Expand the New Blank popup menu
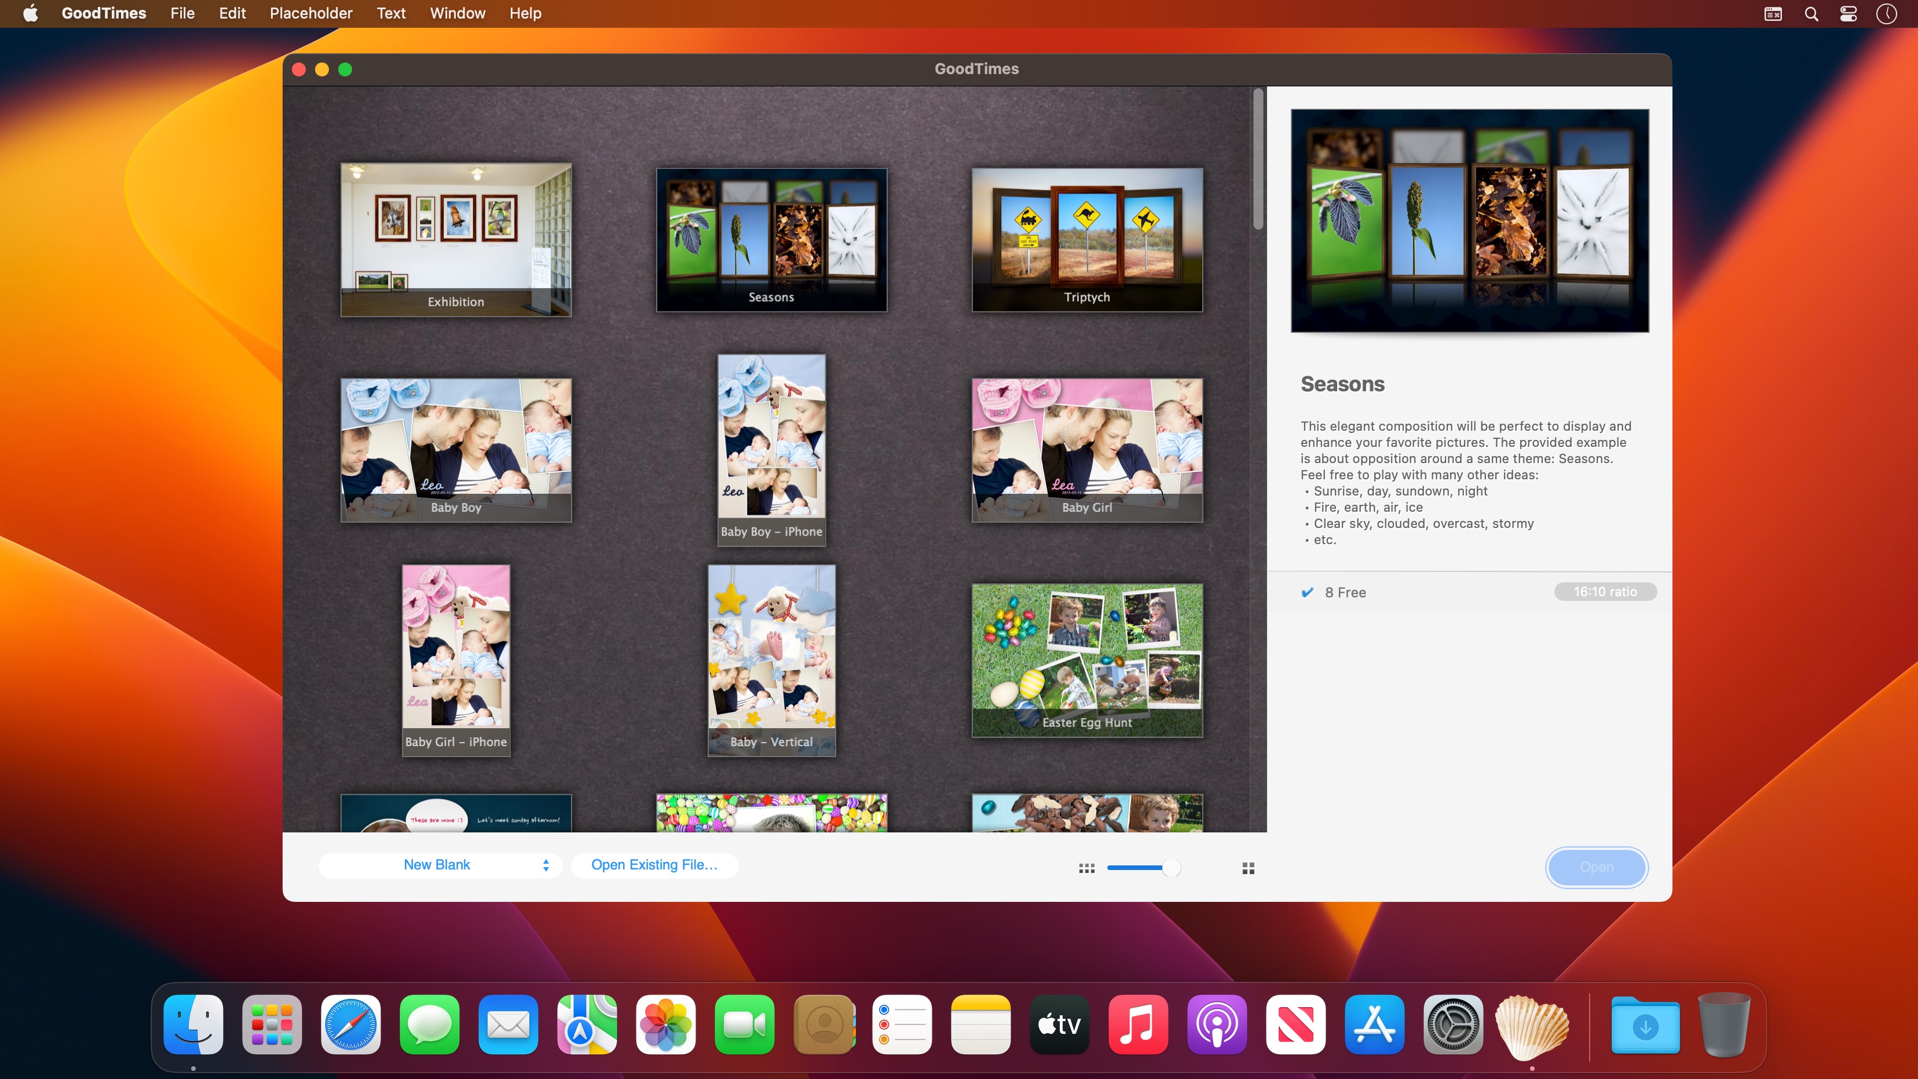 (x=440, y=865)
